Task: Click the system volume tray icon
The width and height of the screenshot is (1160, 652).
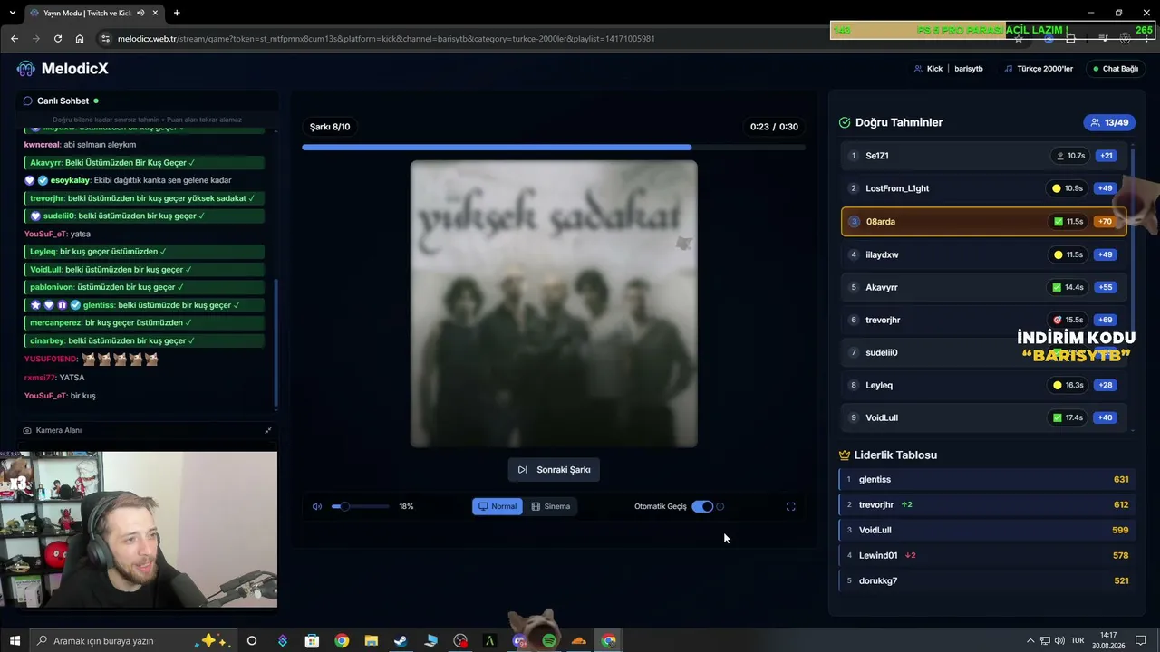Action: click(x=1058, y=641)
